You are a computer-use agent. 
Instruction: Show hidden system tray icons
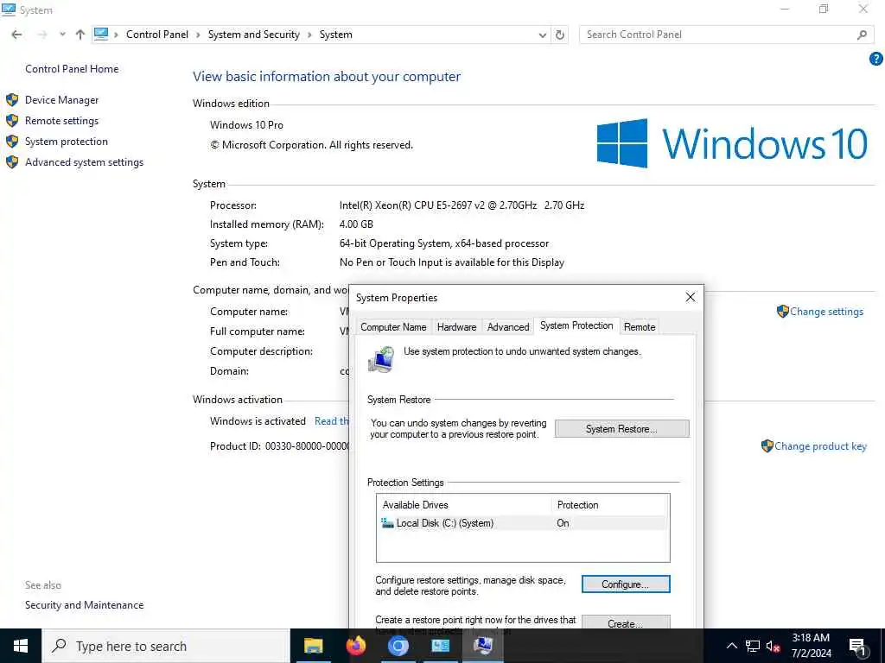coord(731,646)
